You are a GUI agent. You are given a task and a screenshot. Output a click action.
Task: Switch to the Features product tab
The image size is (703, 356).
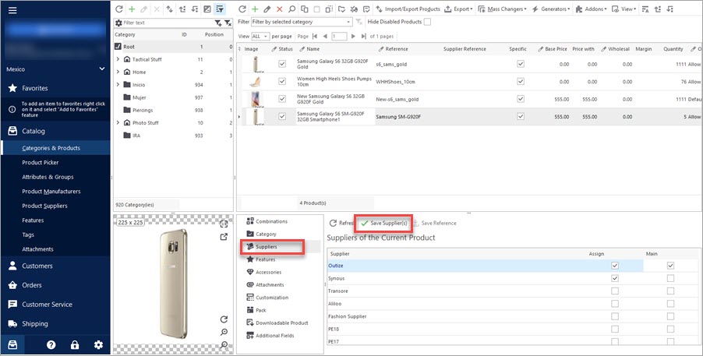coord(261,259)
